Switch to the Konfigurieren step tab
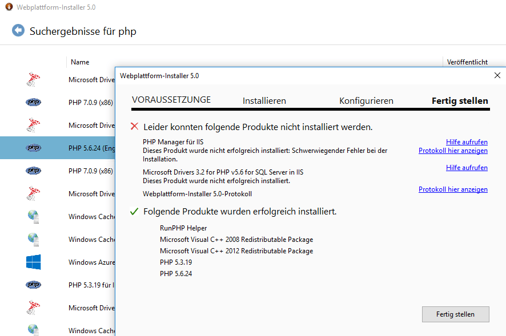 tap(366, 101)
